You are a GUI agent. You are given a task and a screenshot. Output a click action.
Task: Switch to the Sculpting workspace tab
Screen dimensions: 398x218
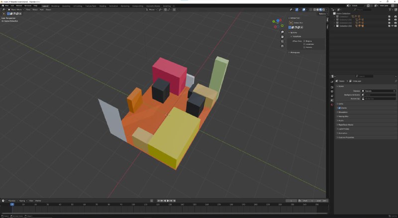[66, 6]
